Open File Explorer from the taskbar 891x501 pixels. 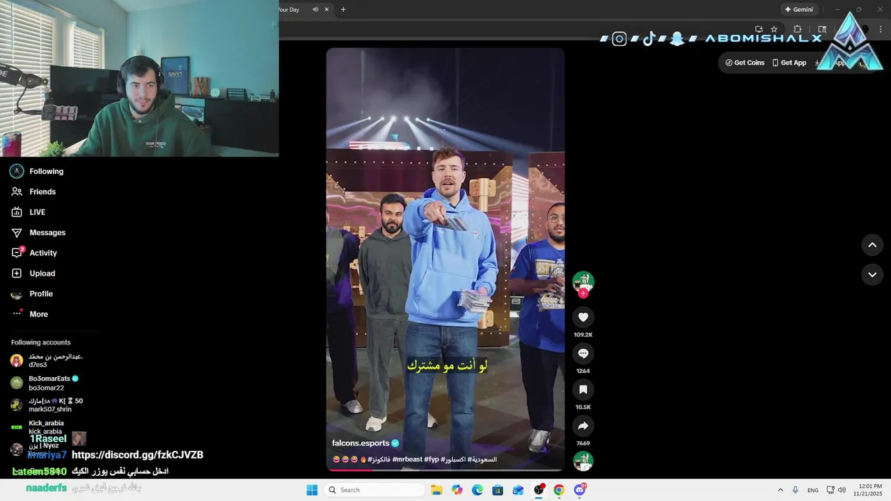(436, 490)
